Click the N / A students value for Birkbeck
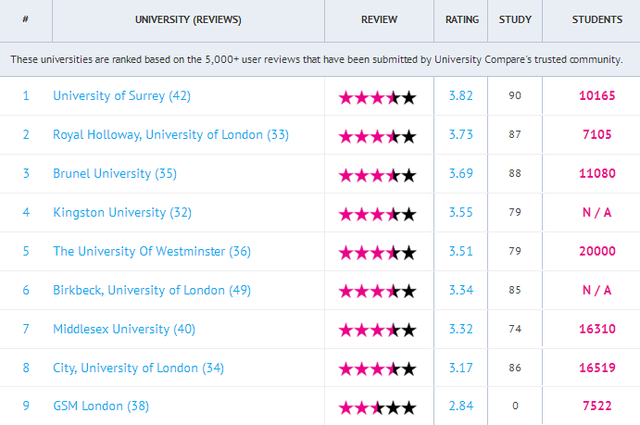Screen dimensions: 640x425 (597, 290)
